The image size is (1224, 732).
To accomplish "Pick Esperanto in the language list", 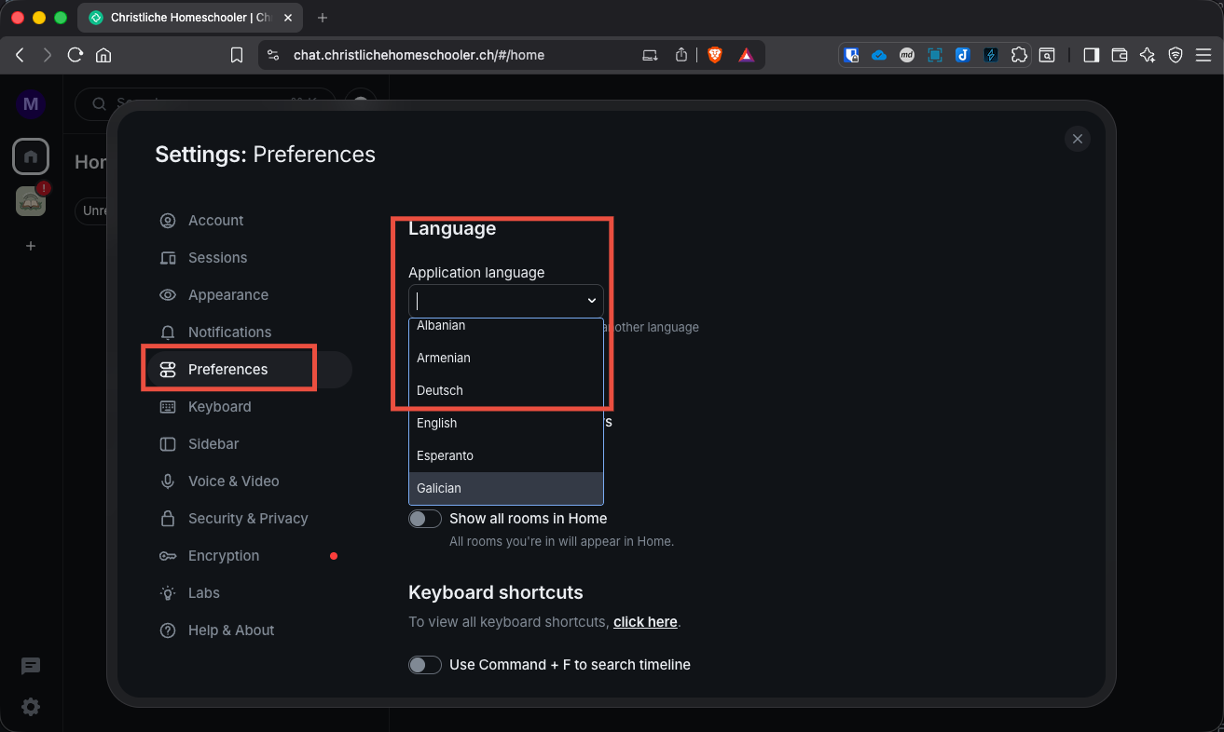I will click(x=506, y=455).
